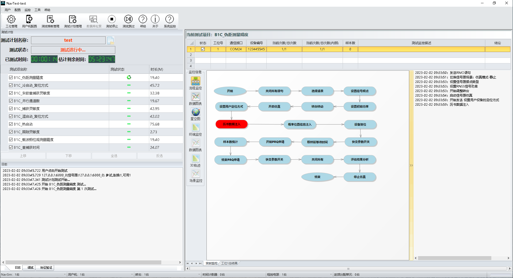This screenshot has width=513, height=278.
Task: Open the 系统监控 toolbar icon
Action: click(170, 21)
